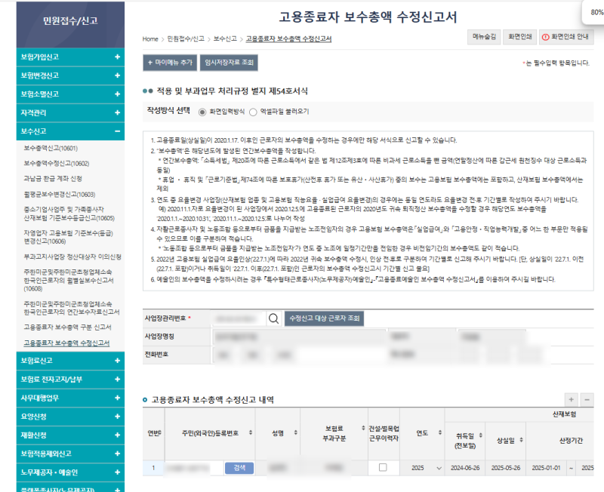Expand the 재활신청 plus icon

pyautogui.click(x=118, y=435)
